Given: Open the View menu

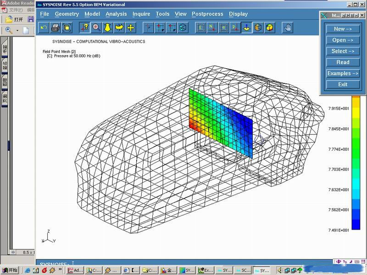Looking at the screenshot, I should tap(181, 14).
